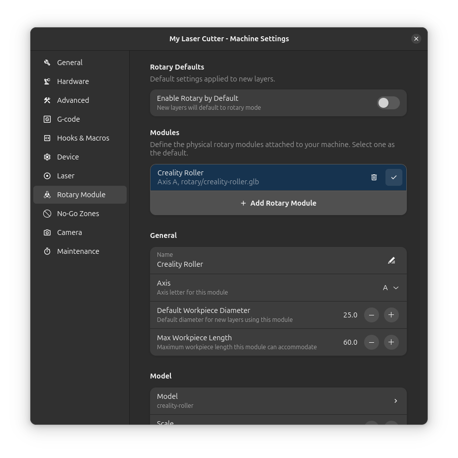458x458 pixels.
Task: Switch to the Hardware settings tab
Action: (73, 81)
